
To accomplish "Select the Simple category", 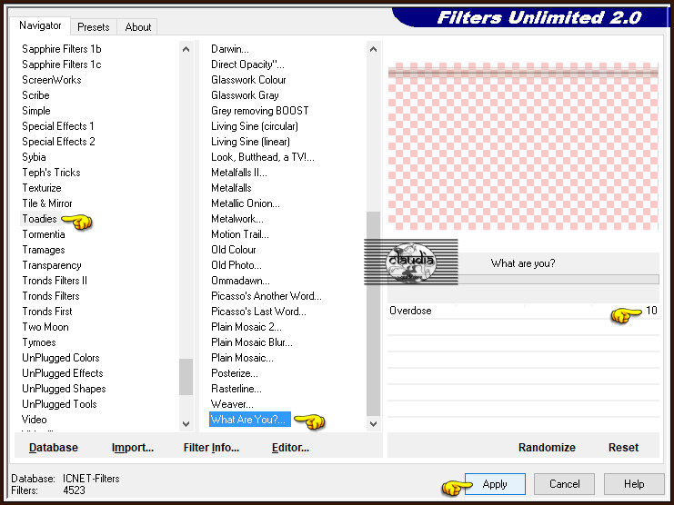I will (36, 111).
